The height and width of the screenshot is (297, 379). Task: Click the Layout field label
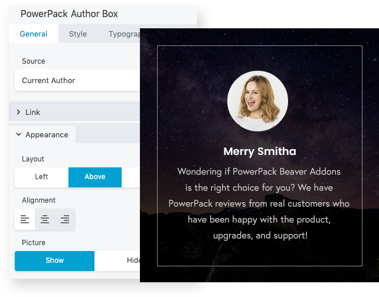tap(33, 159)
